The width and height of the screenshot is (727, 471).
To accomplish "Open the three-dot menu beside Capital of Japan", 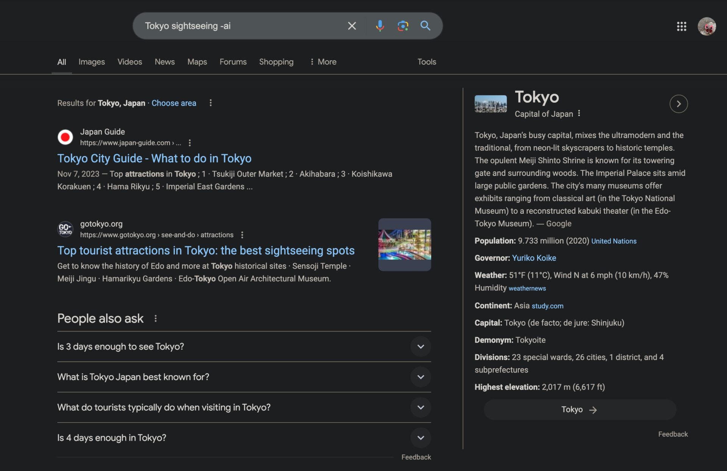I will pyautogui.click(x=579, y=114).
